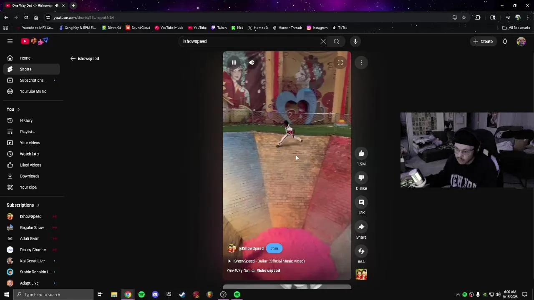Join the IShowSpeed channel membership
Viewport: 534px width, 300px height.
274,248
